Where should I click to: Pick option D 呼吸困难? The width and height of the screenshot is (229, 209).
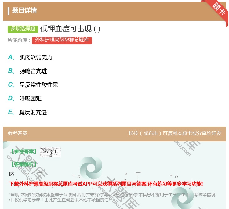tap(30, 99)
